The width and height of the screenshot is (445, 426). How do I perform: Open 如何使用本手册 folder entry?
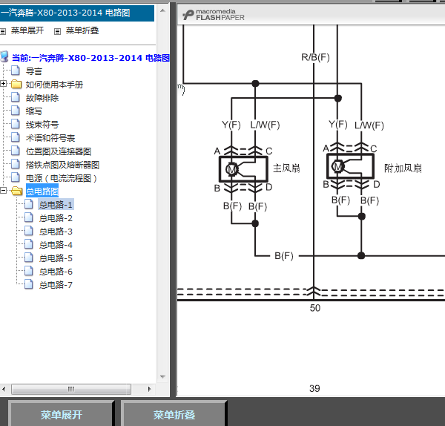(54, 85)
